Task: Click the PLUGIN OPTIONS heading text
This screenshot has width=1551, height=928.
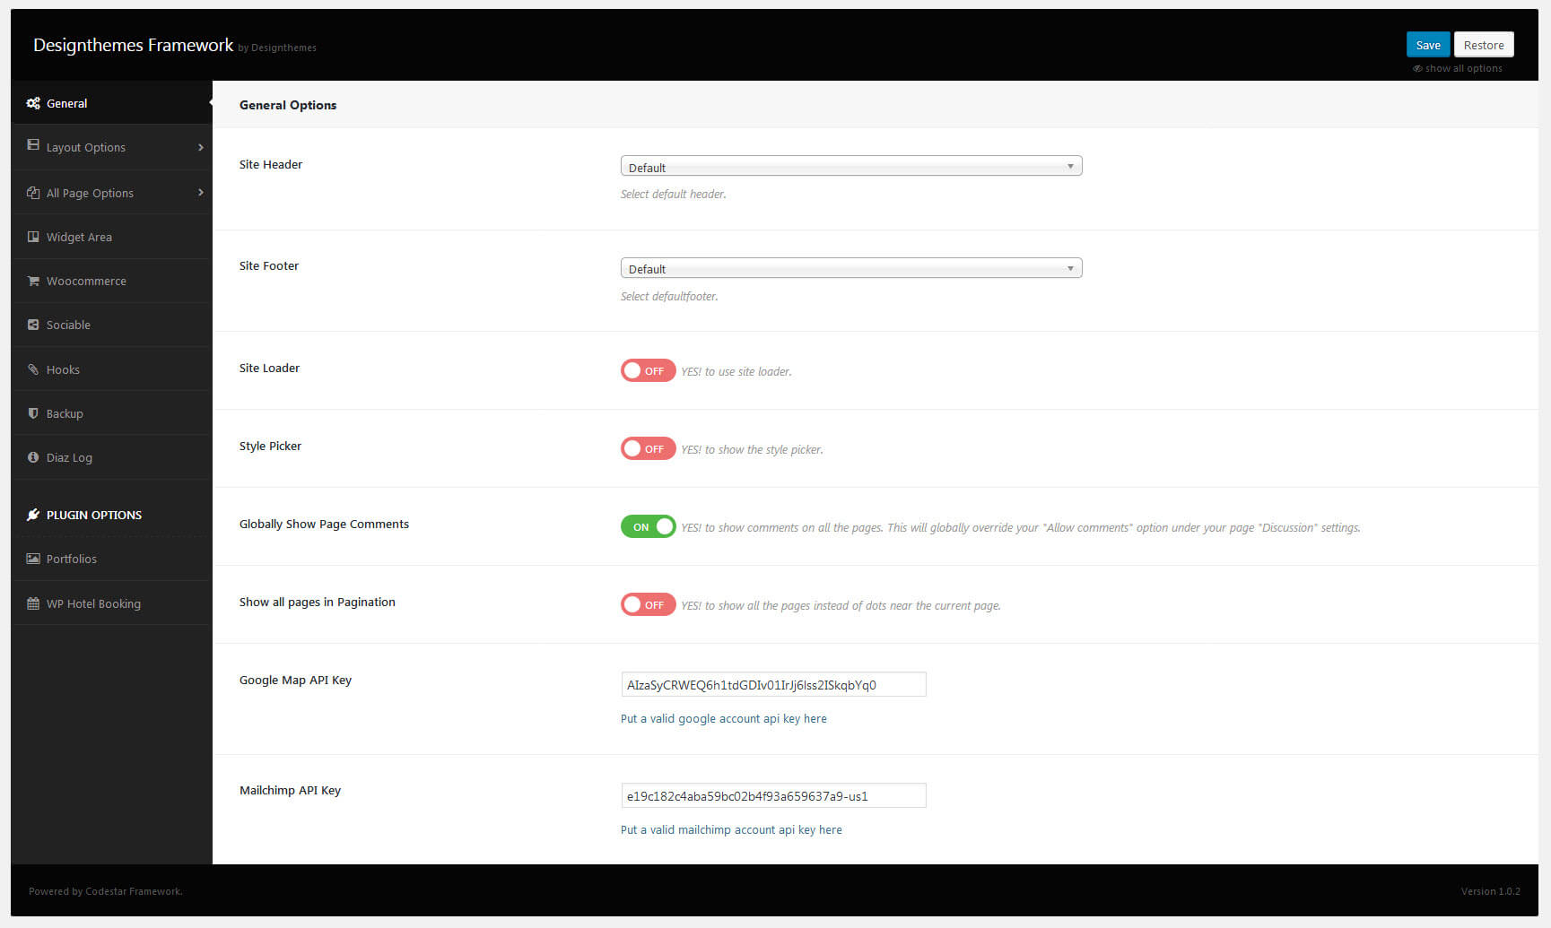Action: pyautogui.click(x=94, y=515)
